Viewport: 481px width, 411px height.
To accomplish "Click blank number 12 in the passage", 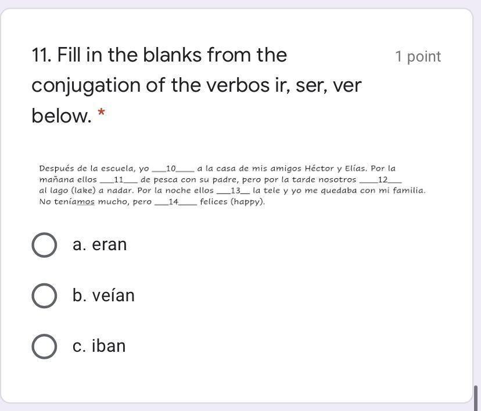I will (x=381, y=179).
